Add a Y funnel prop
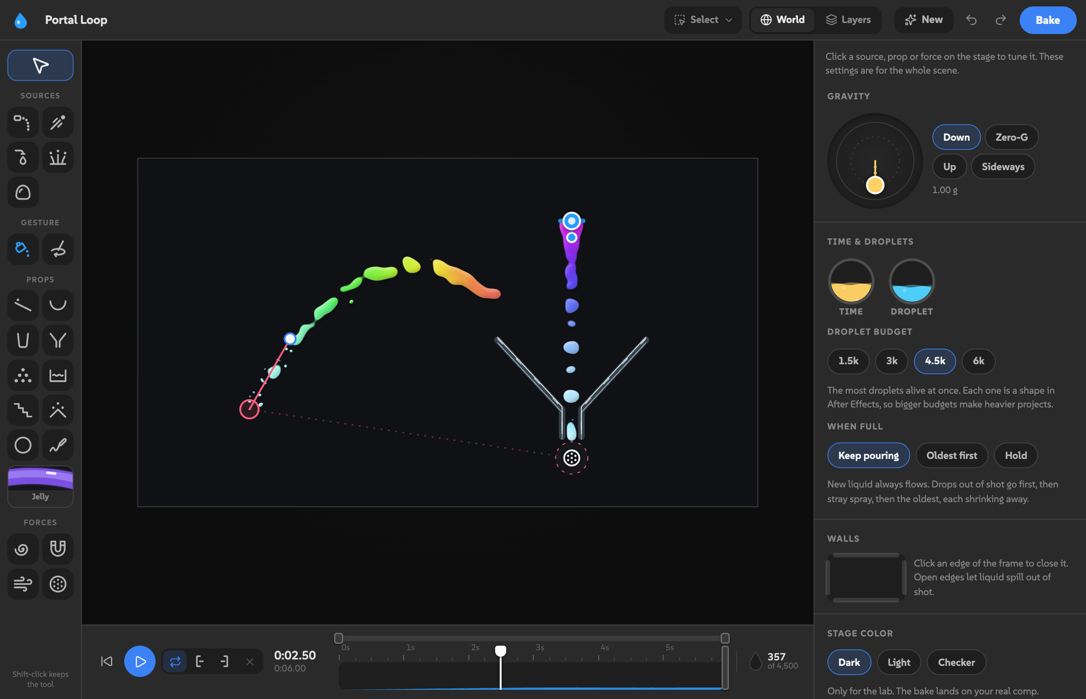Image resolution: width=1086 pixels, height=699 pixels. tap(58, 340)
